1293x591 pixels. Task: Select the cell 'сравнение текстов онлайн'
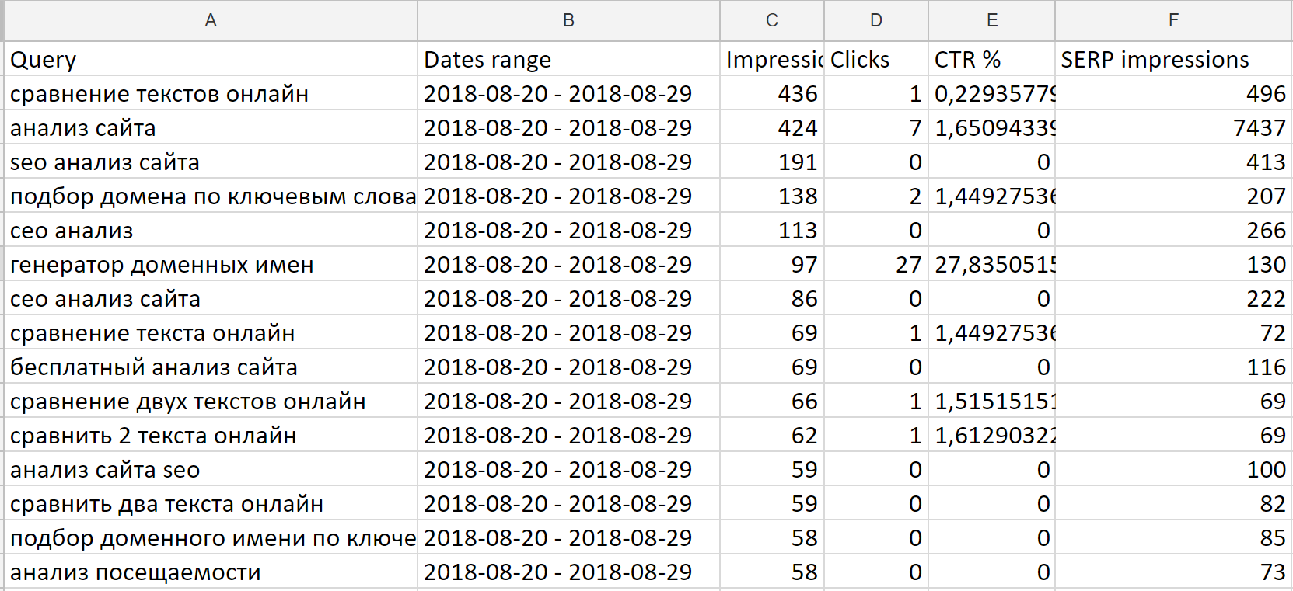pyautogui.click(x=211, y=94)
